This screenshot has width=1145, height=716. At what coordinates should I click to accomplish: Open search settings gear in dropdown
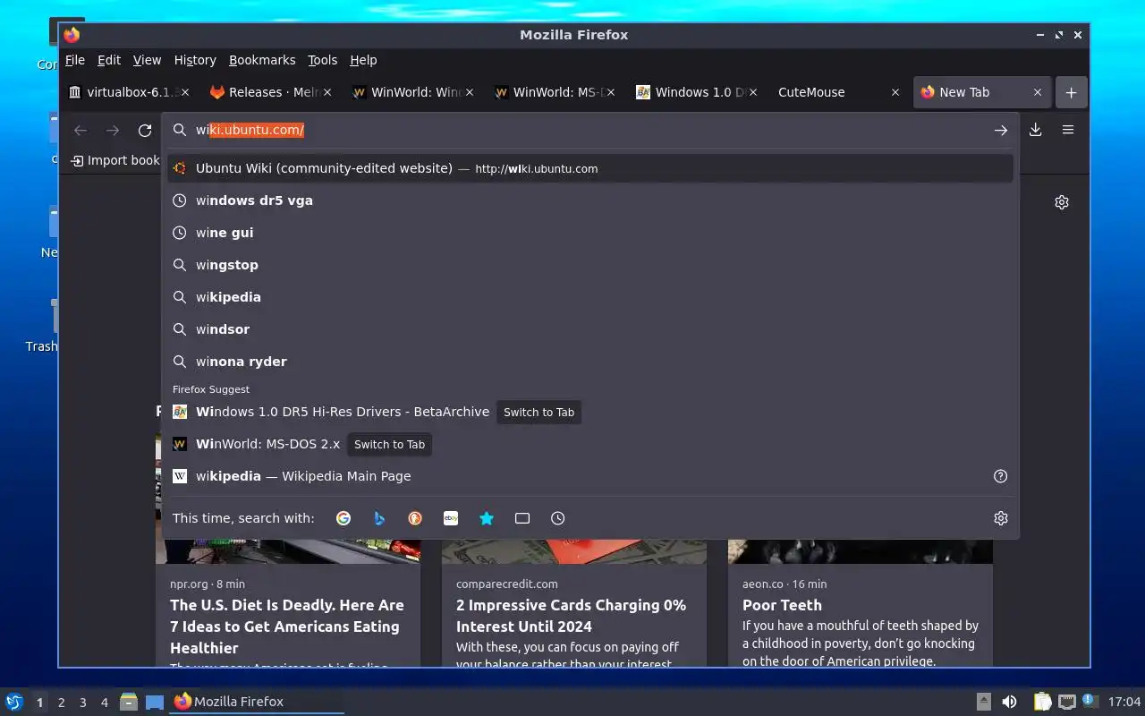[1001, 518]
